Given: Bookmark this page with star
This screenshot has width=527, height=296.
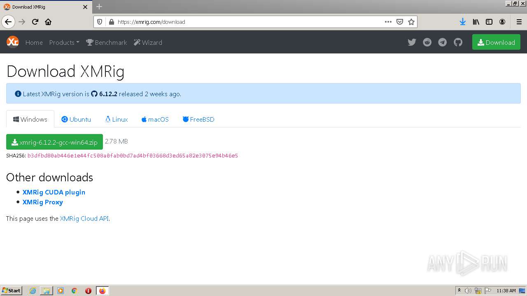Looking at the screenshot, I should 411,22.
